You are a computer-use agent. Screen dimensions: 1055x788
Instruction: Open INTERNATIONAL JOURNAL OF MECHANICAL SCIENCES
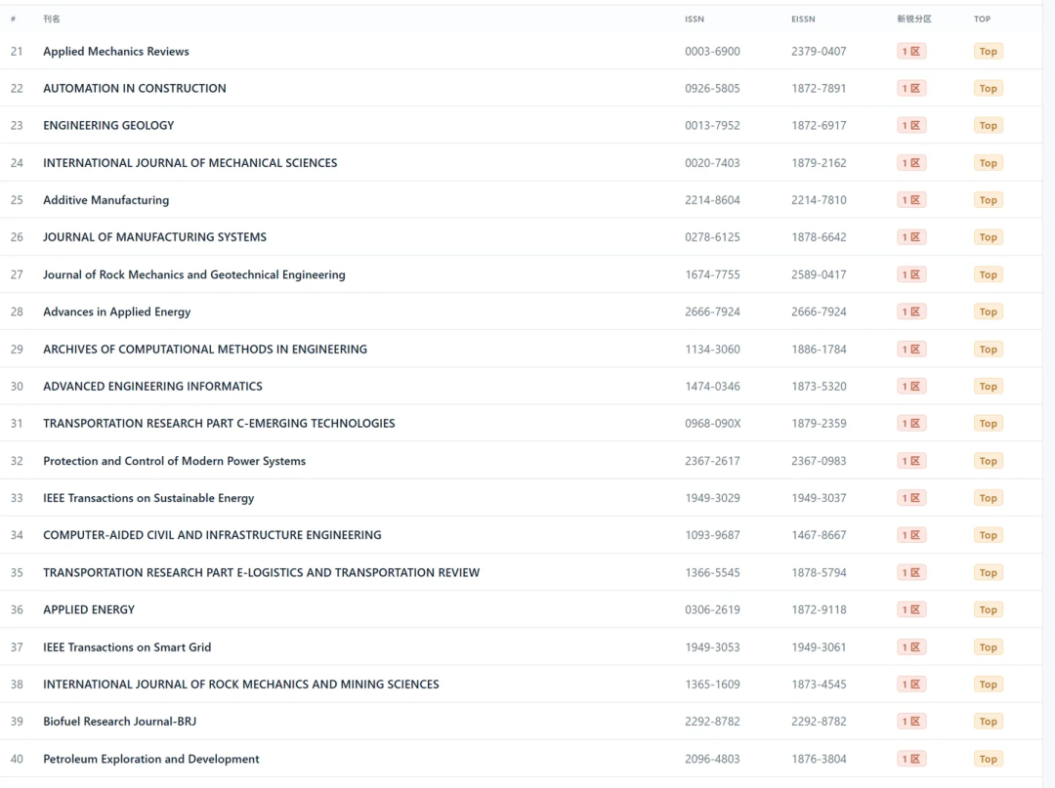[x=190, y=163]
